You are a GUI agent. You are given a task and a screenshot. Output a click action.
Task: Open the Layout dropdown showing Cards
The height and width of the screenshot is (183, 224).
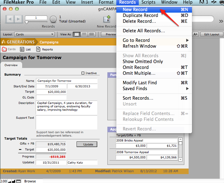35,34
